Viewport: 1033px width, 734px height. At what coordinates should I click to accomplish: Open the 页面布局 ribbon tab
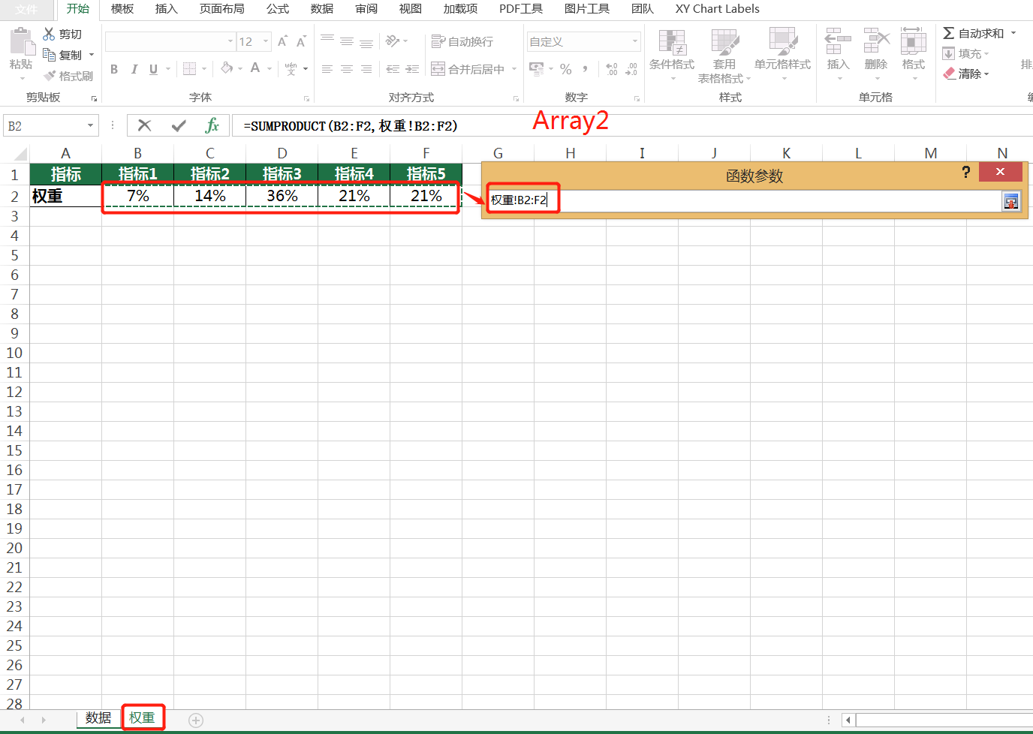pos(222,9)
